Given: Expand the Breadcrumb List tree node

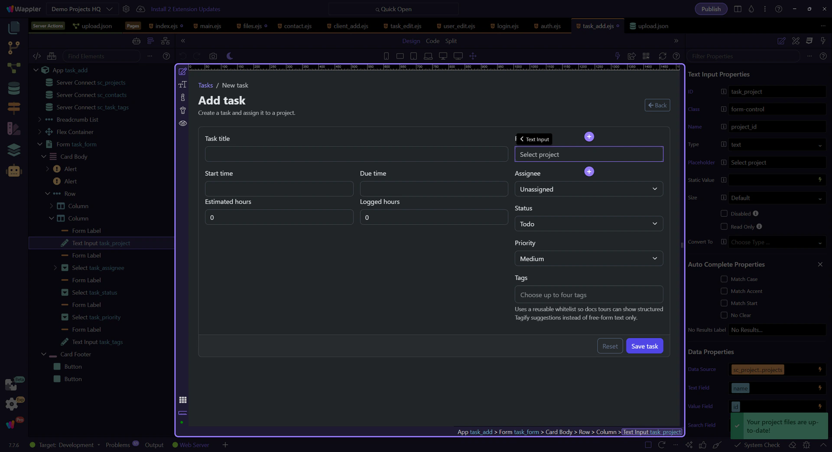Looking at the screenshot, I should [x=40, y=120].
